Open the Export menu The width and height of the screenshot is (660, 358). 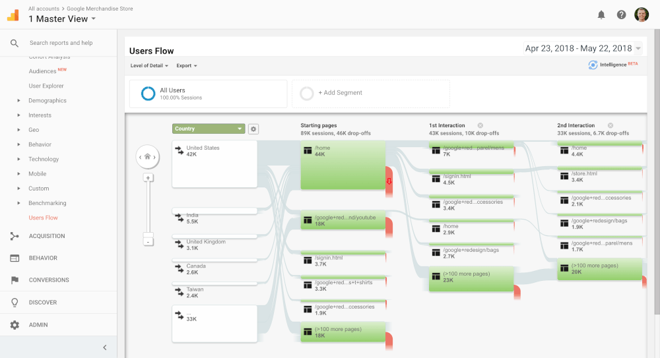pos(186,66)
